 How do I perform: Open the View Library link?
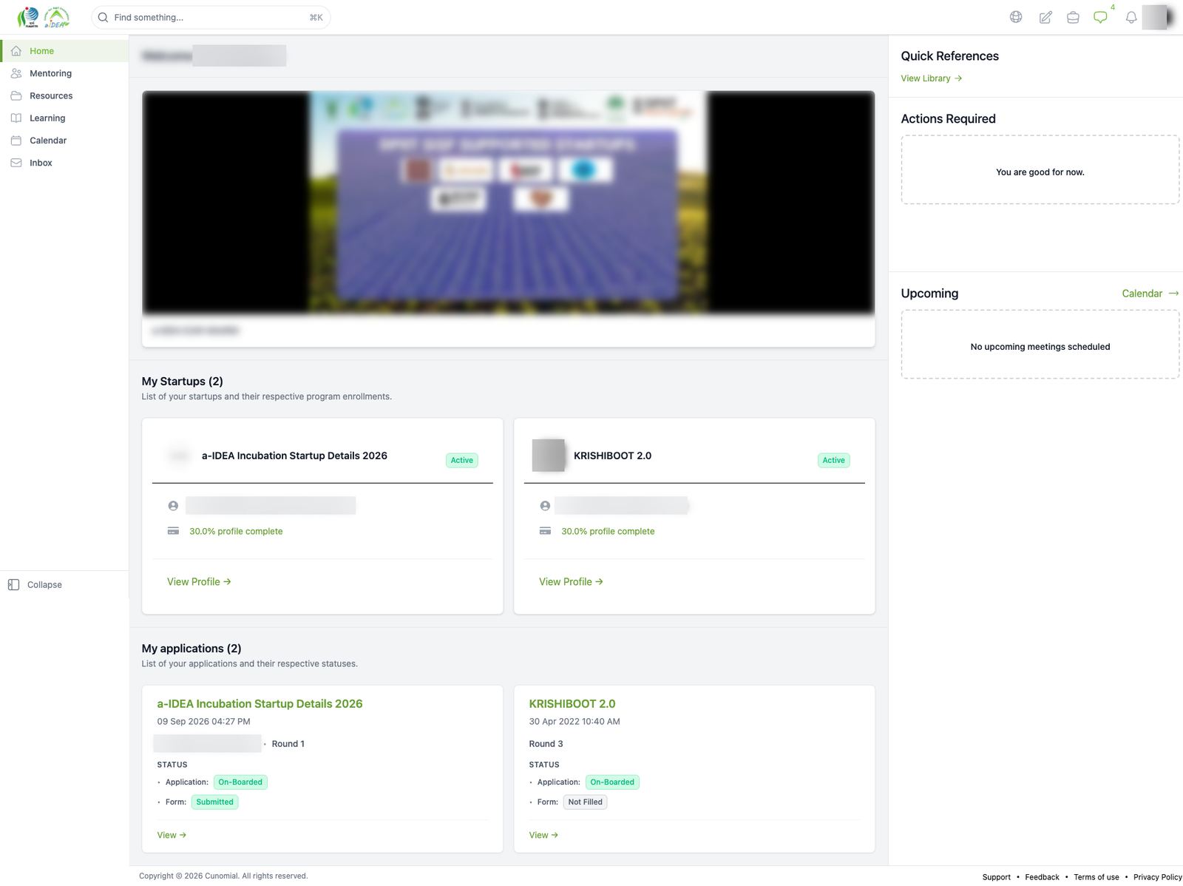931,78
